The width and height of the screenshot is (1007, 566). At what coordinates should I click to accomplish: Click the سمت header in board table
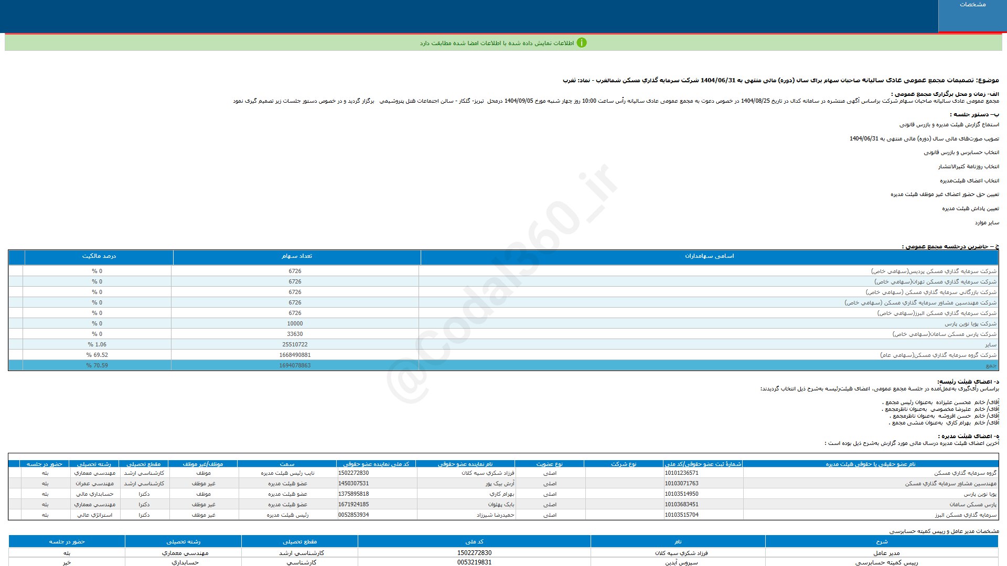[x=287, y=464]
